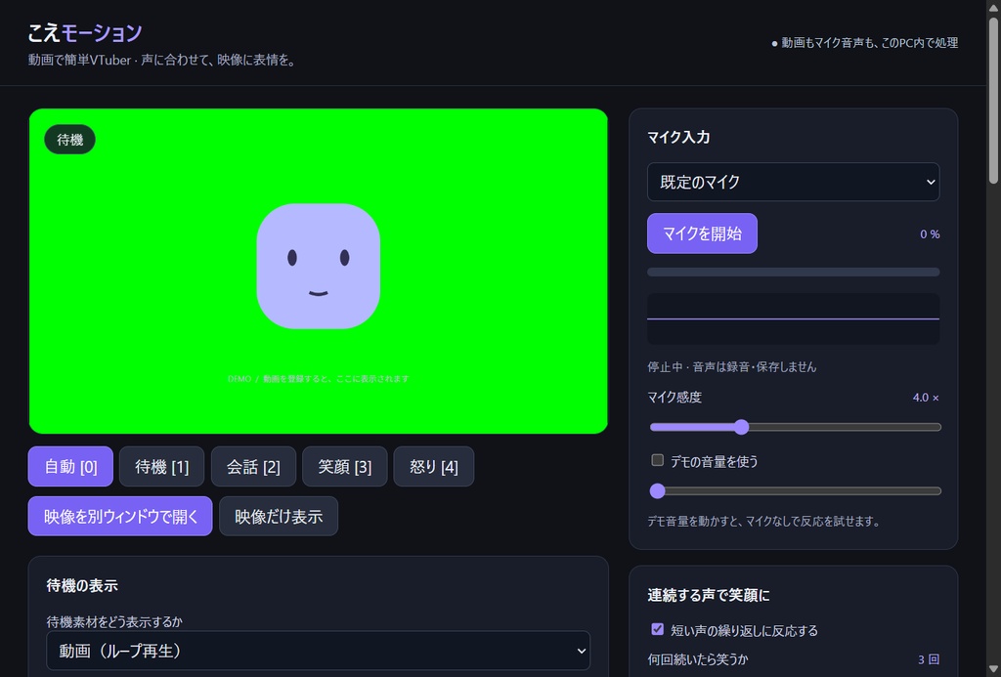Click the 何回続いたら笑うか label
This screenshot has height=677, width=1001.
pos(698,659)
